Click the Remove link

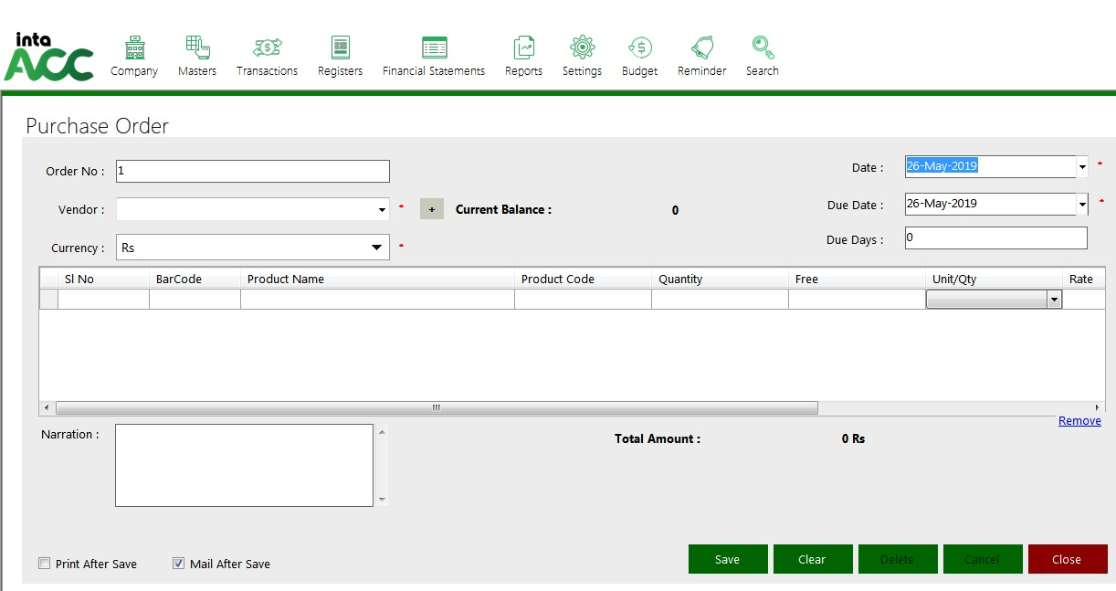point(1079,421)
